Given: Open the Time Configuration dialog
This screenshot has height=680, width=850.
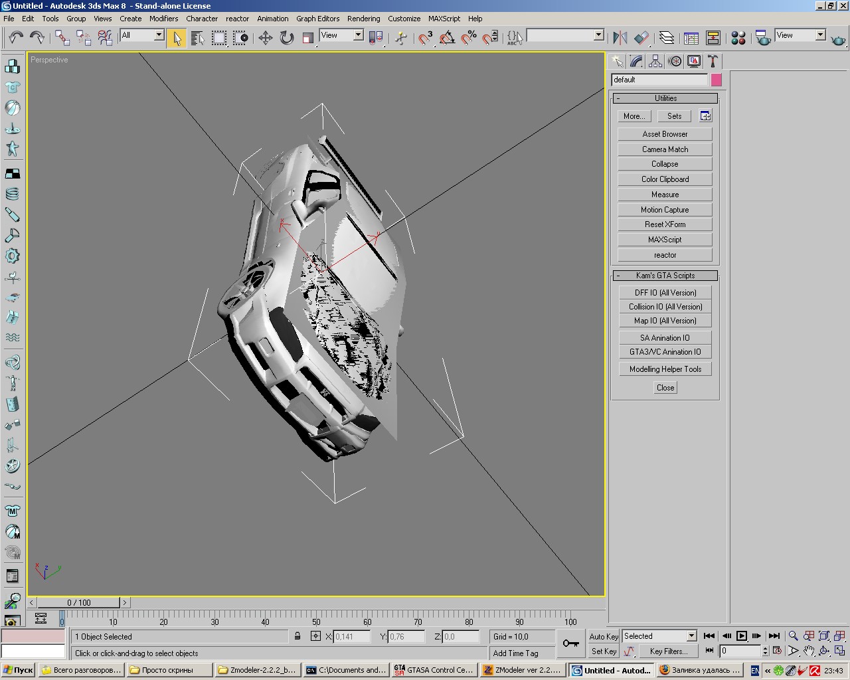Looking at the screenshot, I should coord(777,651).
